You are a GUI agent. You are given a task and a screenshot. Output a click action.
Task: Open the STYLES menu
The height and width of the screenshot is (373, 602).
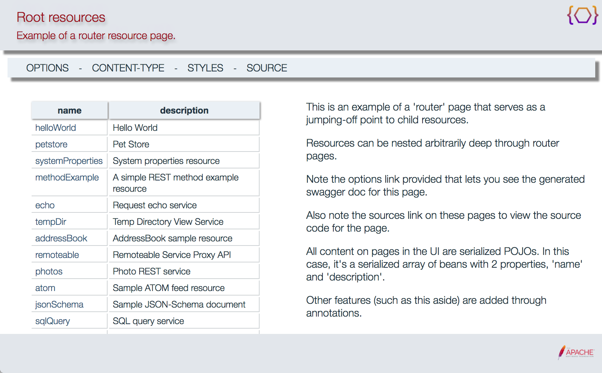point(205,68)
